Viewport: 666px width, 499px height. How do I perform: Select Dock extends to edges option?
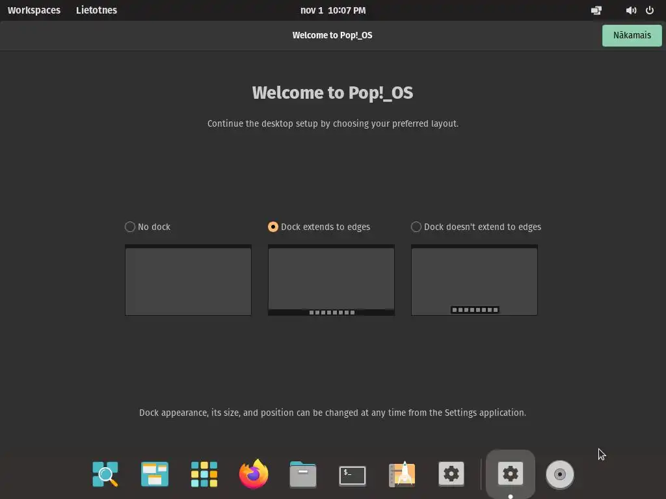[x=319, y=227]
